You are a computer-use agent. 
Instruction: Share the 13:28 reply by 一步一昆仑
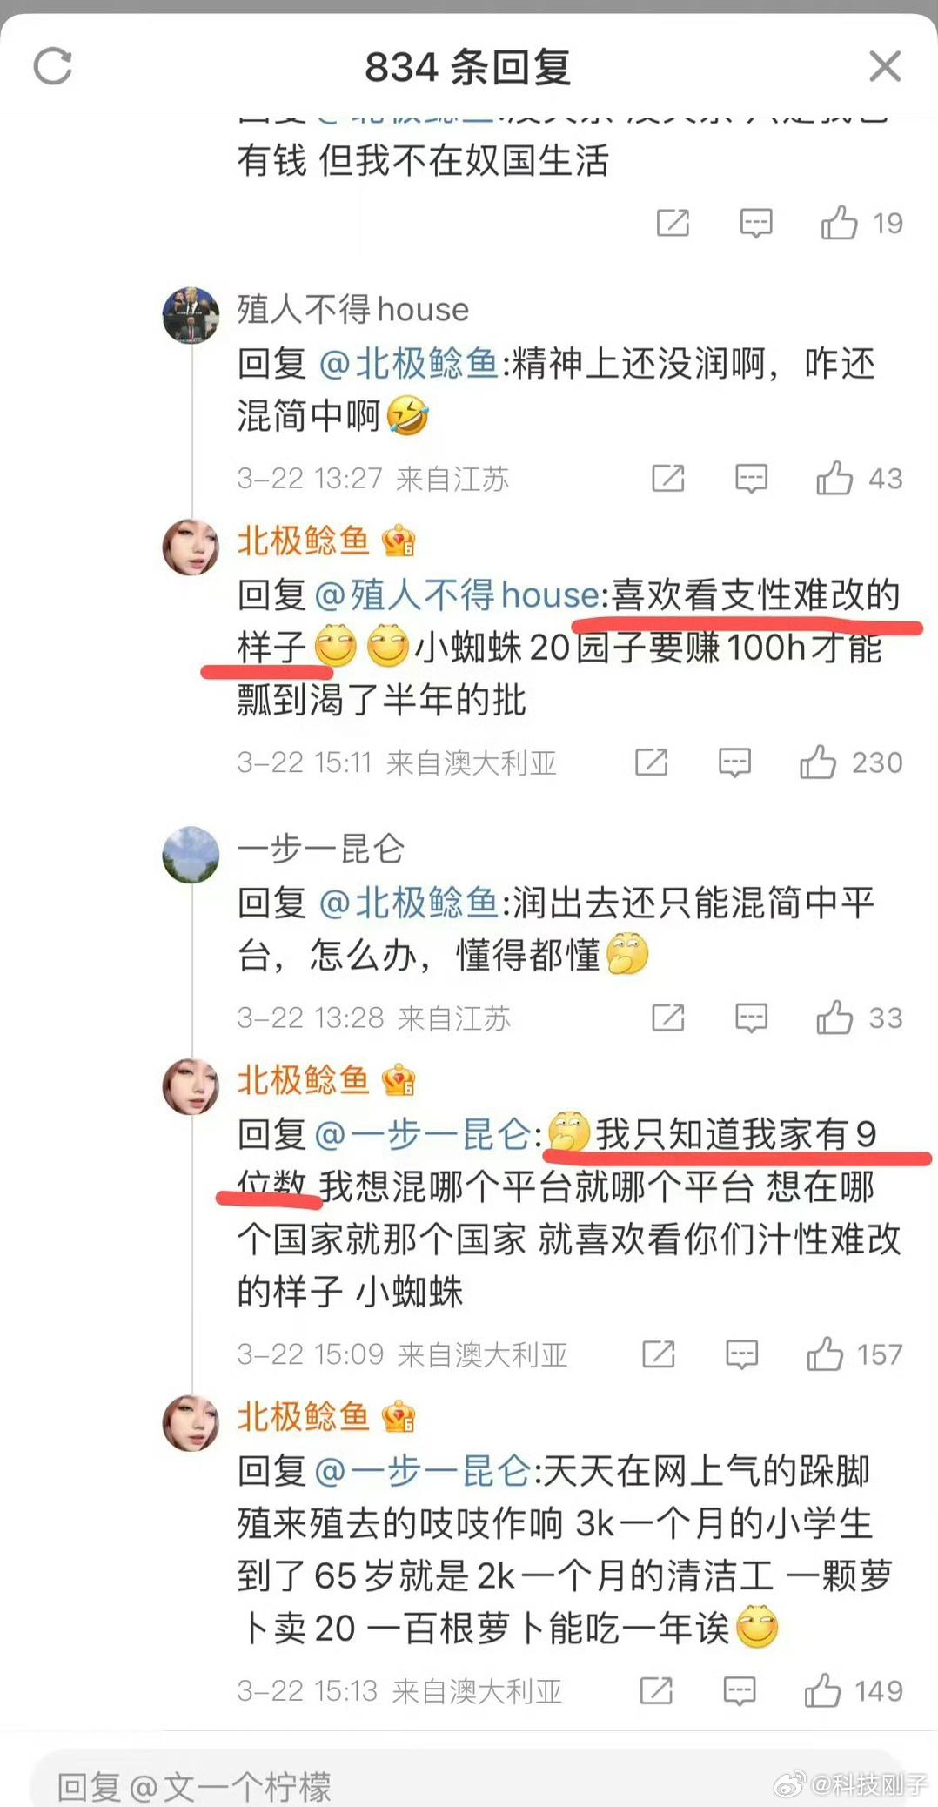tap(668, 1018)
